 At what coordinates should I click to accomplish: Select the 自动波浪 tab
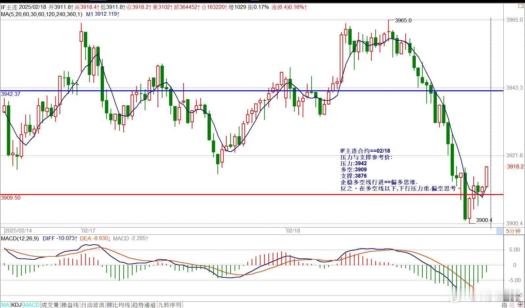click(93, 305)
